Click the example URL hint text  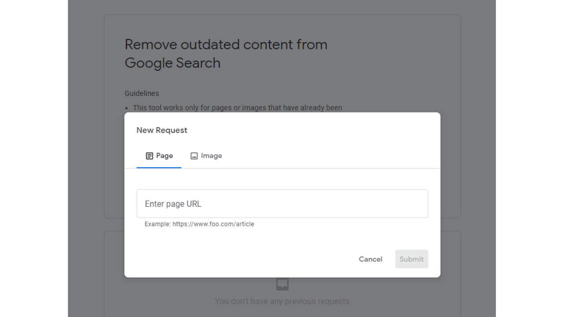click(x=199, y=224)
